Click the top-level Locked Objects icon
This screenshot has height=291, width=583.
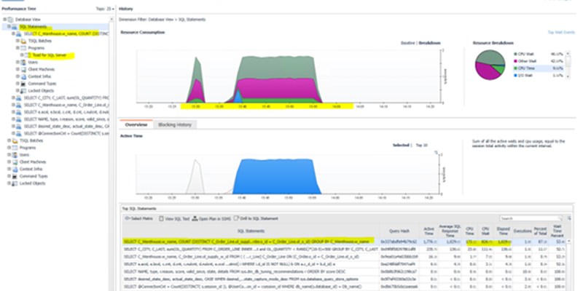point(15,183)
